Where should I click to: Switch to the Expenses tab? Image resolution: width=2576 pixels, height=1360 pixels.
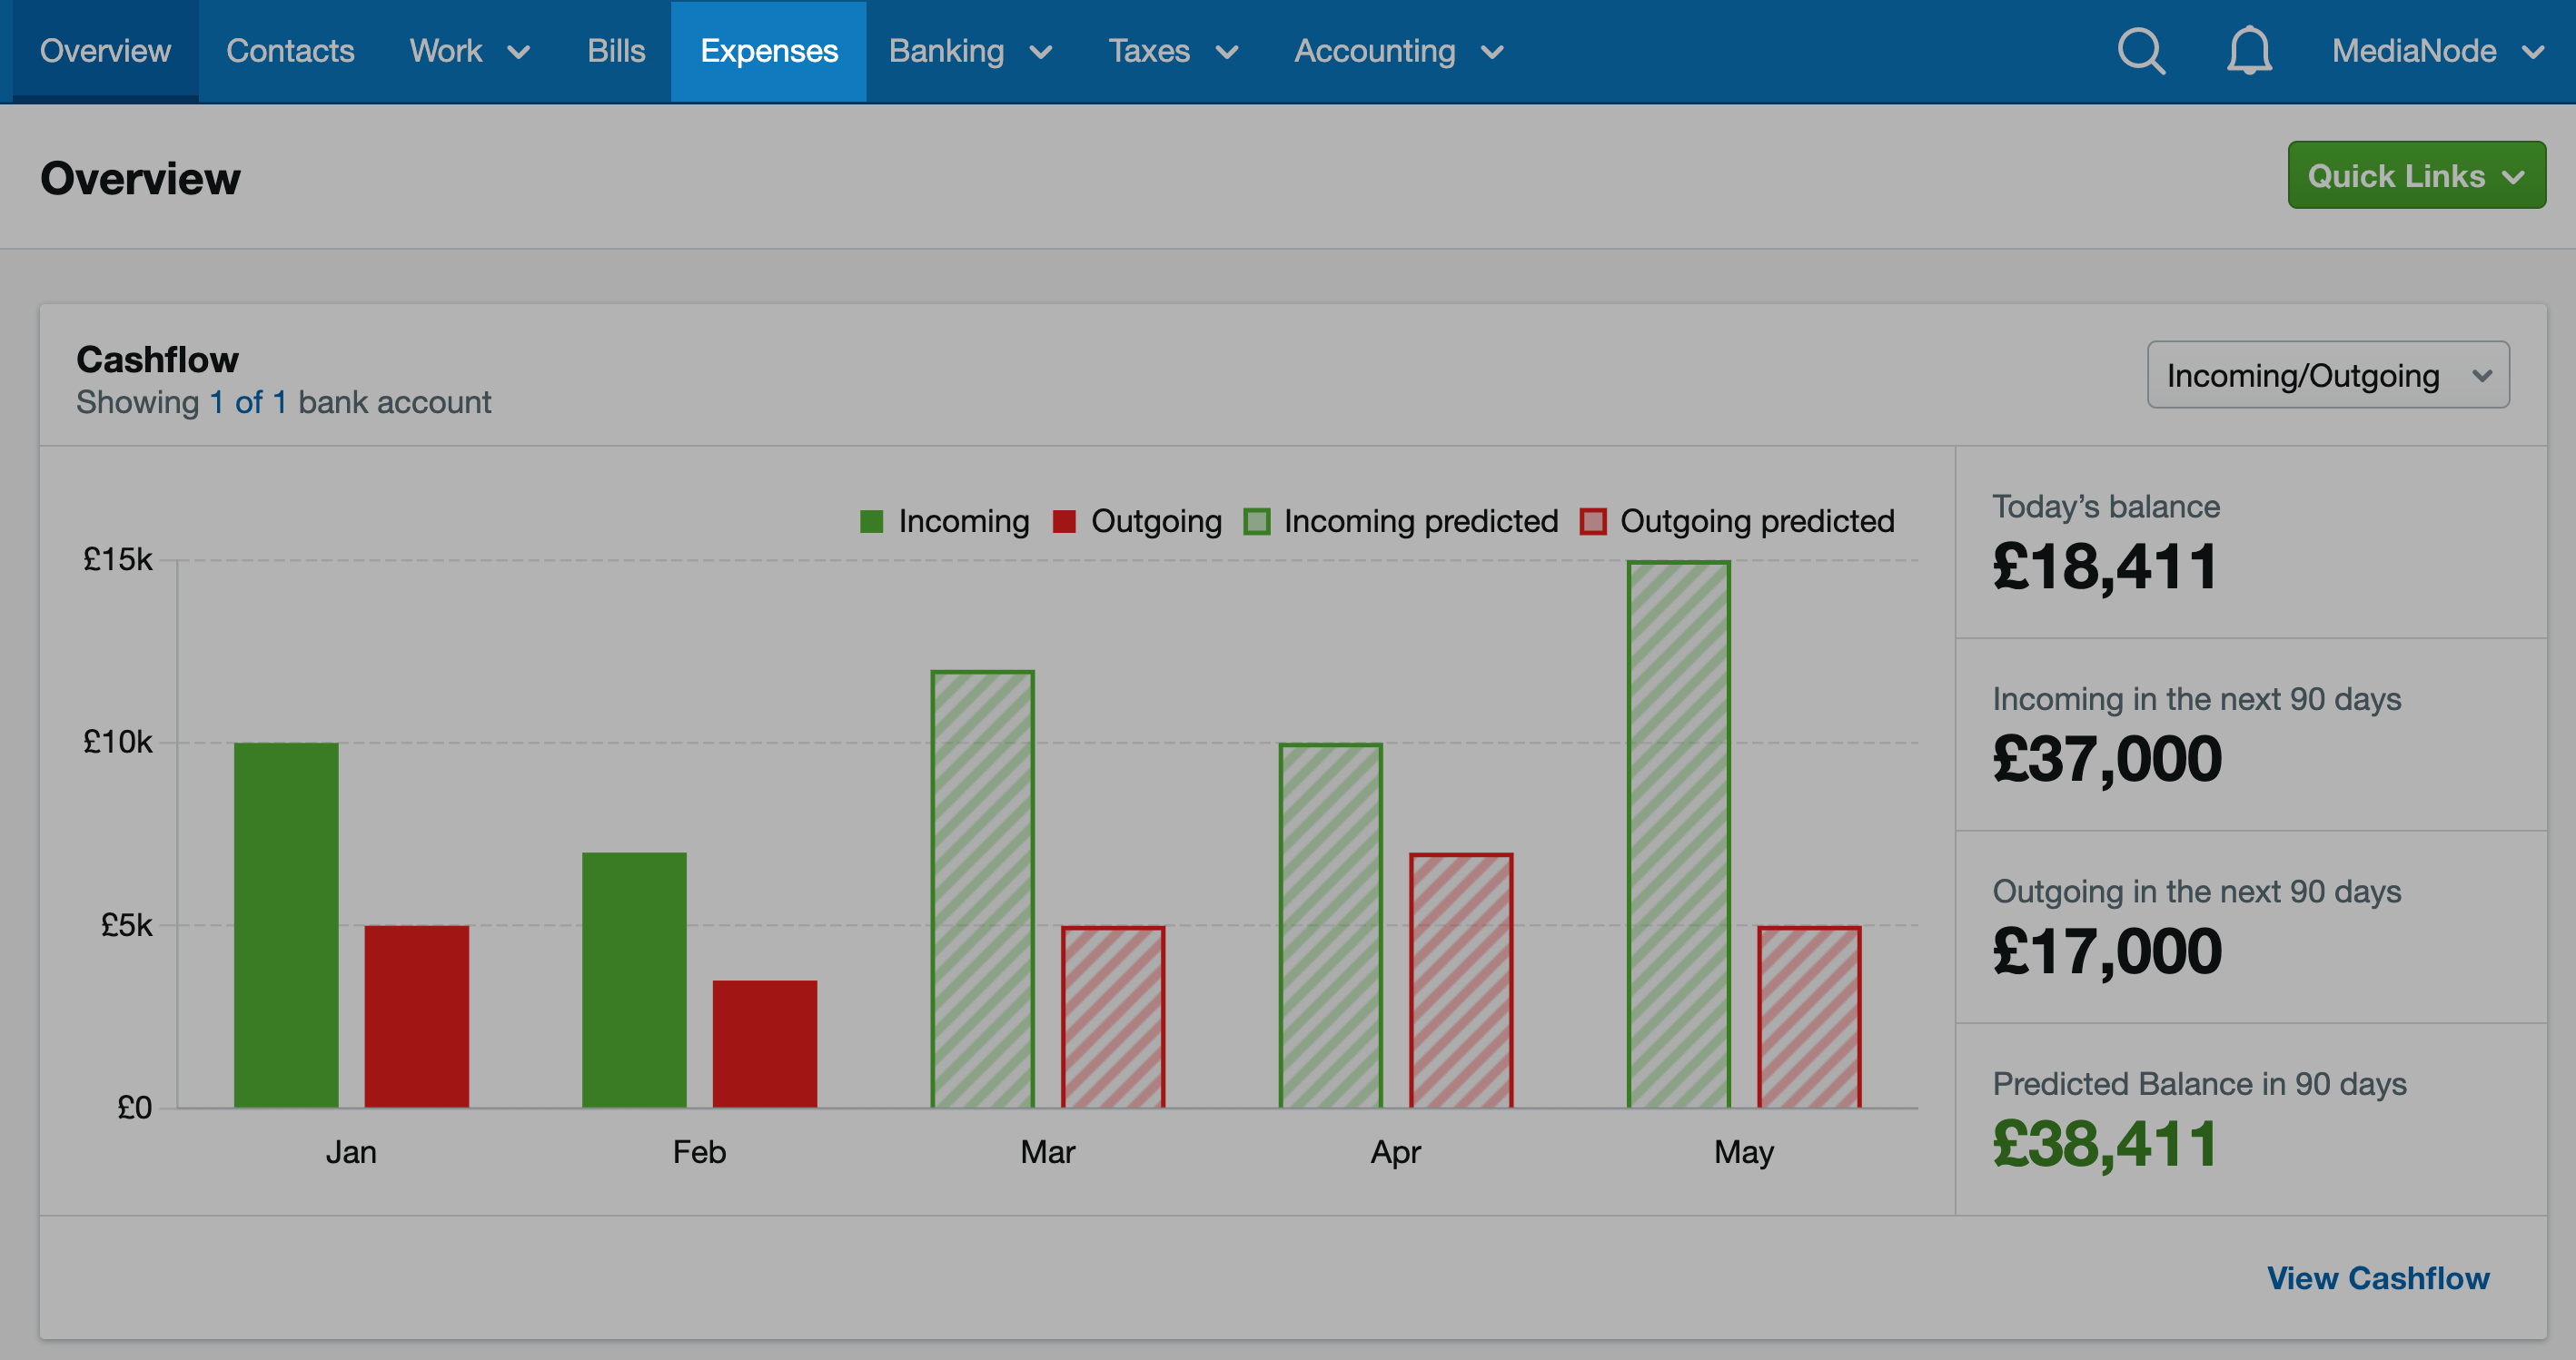(768, 52)
